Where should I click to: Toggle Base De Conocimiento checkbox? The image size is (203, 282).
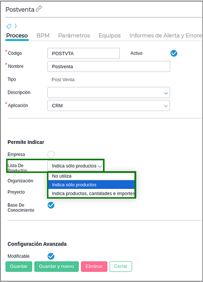51,205
